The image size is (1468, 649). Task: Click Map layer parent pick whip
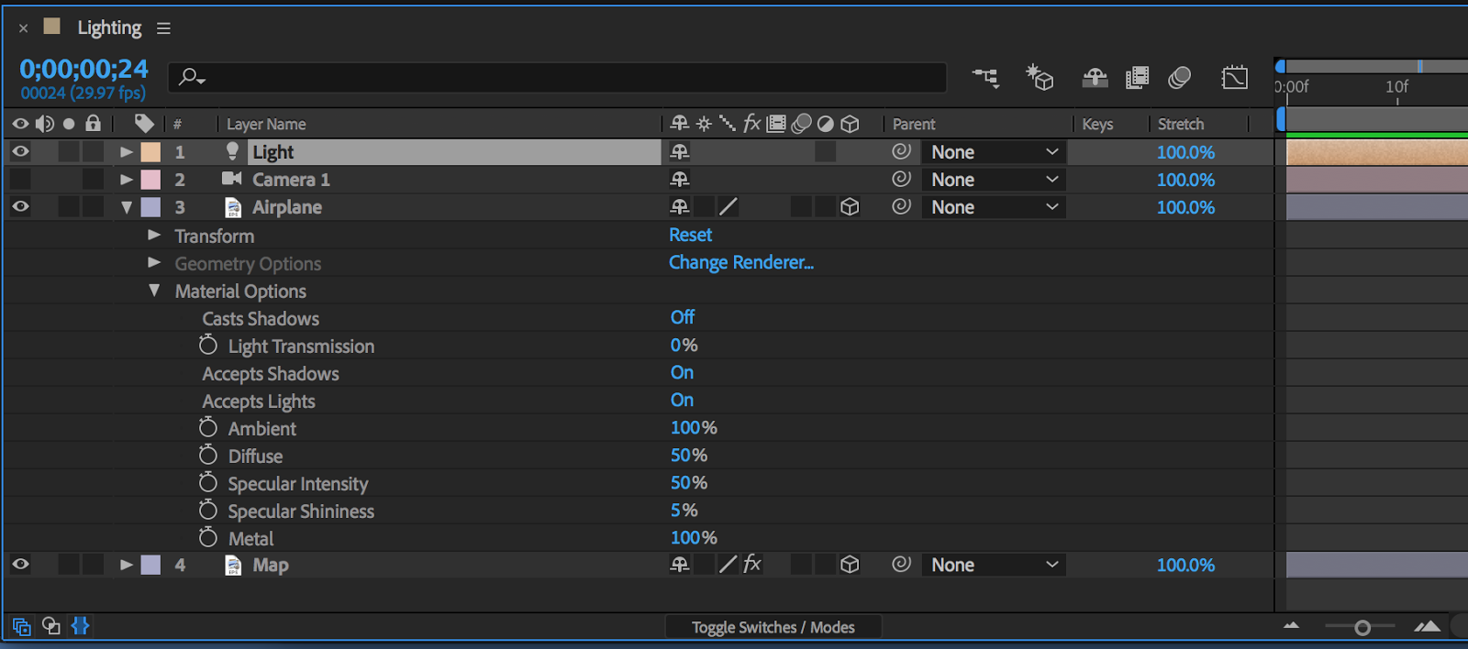click(x=902, y=564)
